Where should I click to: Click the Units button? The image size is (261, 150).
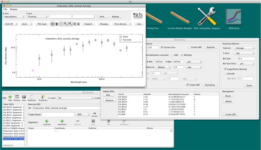[x=139, y=24]
